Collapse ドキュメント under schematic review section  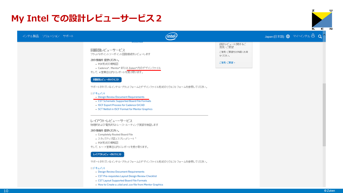click(98, 93)
